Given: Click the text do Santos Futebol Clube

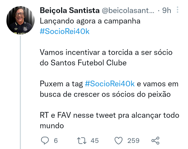Looking at the screenshot, I should click(83, 63).
